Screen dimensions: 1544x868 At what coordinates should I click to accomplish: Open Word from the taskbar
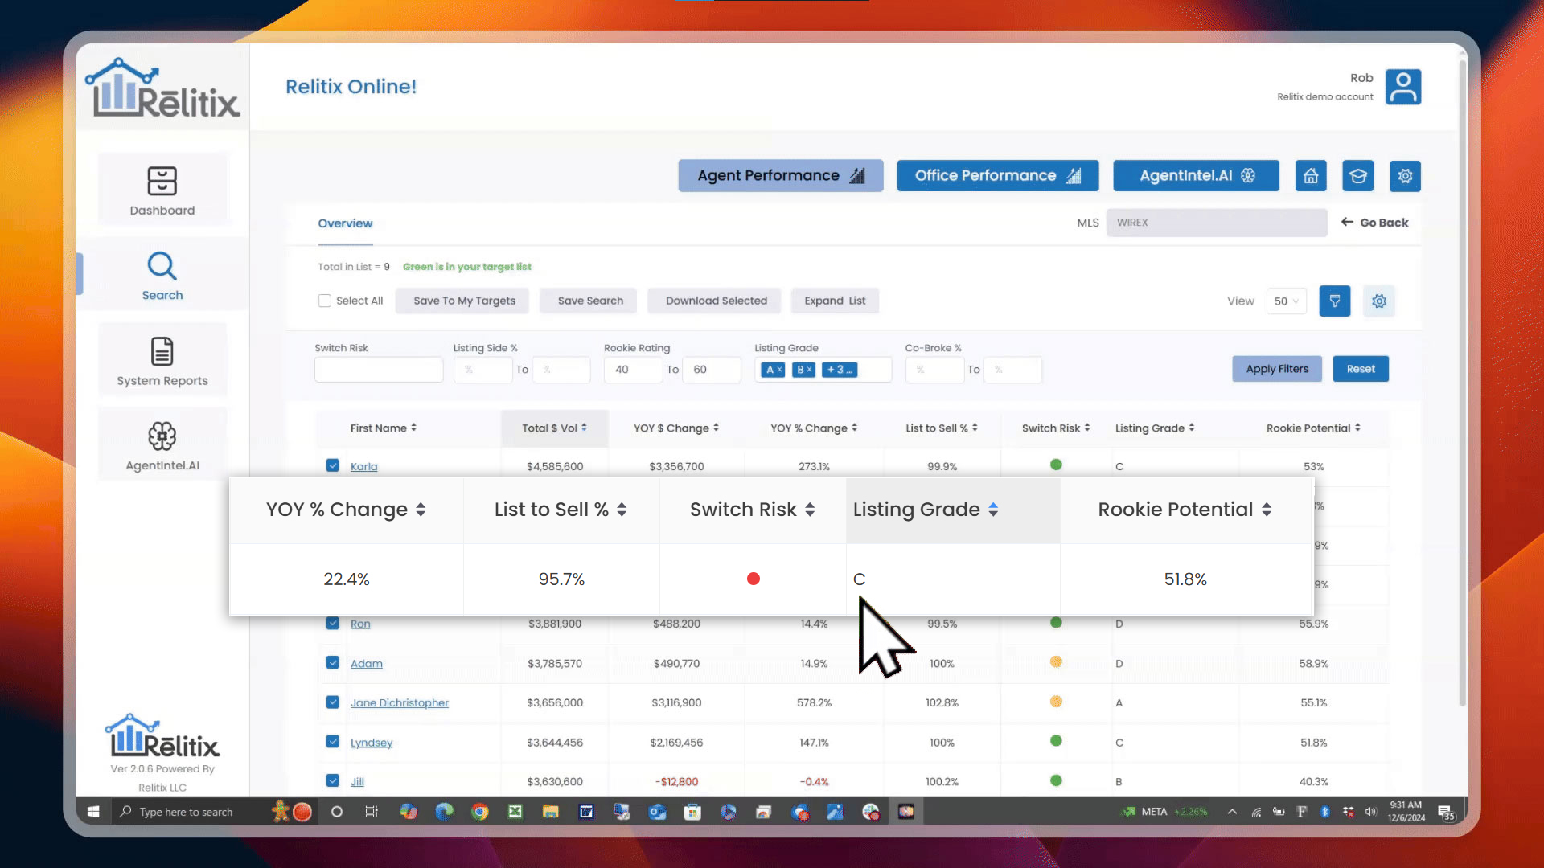586,812
